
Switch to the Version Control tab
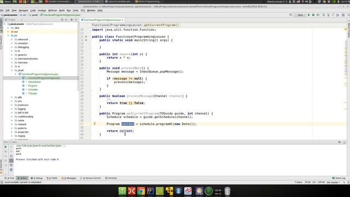91,178
